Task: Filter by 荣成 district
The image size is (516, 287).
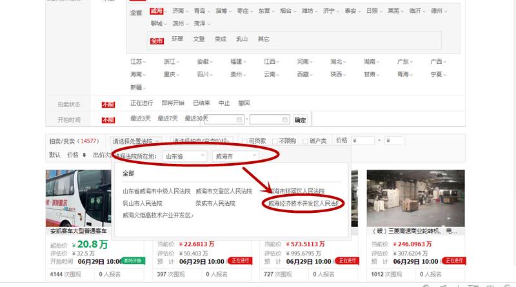Action: pyautogui.click(x=221, y=39)
